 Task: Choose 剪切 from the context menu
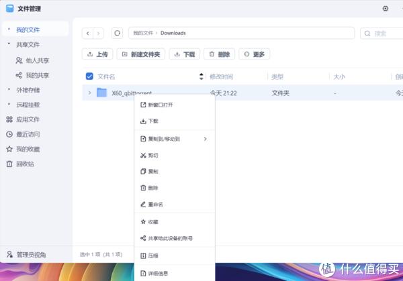[x=175, y=156]
